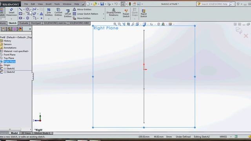Click Move Entities button

tap(82, 18)
